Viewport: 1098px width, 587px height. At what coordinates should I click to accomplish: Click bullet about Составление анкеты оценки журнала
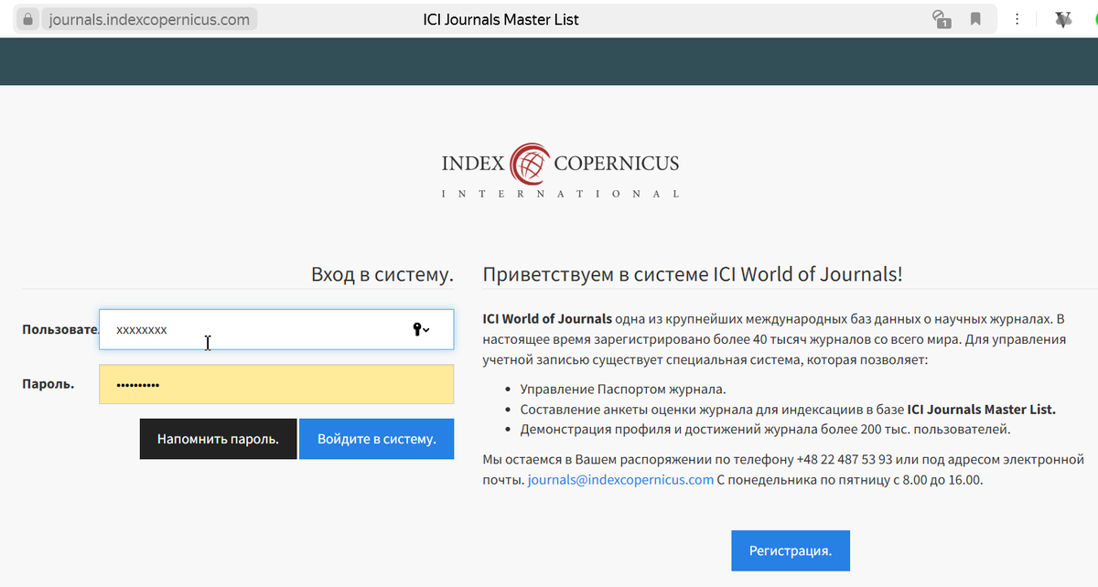788,409
